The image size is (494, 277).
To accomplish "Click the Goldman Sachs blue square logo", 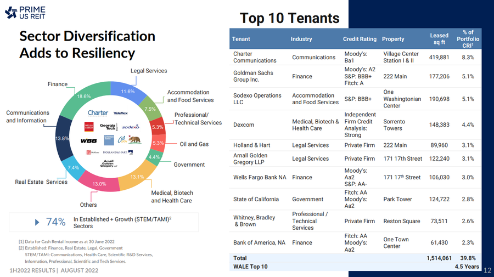I will coord(109,140).
